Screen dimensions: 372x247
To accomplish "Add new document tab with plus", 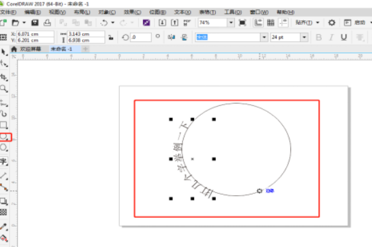I will click(x=85, y=49).
